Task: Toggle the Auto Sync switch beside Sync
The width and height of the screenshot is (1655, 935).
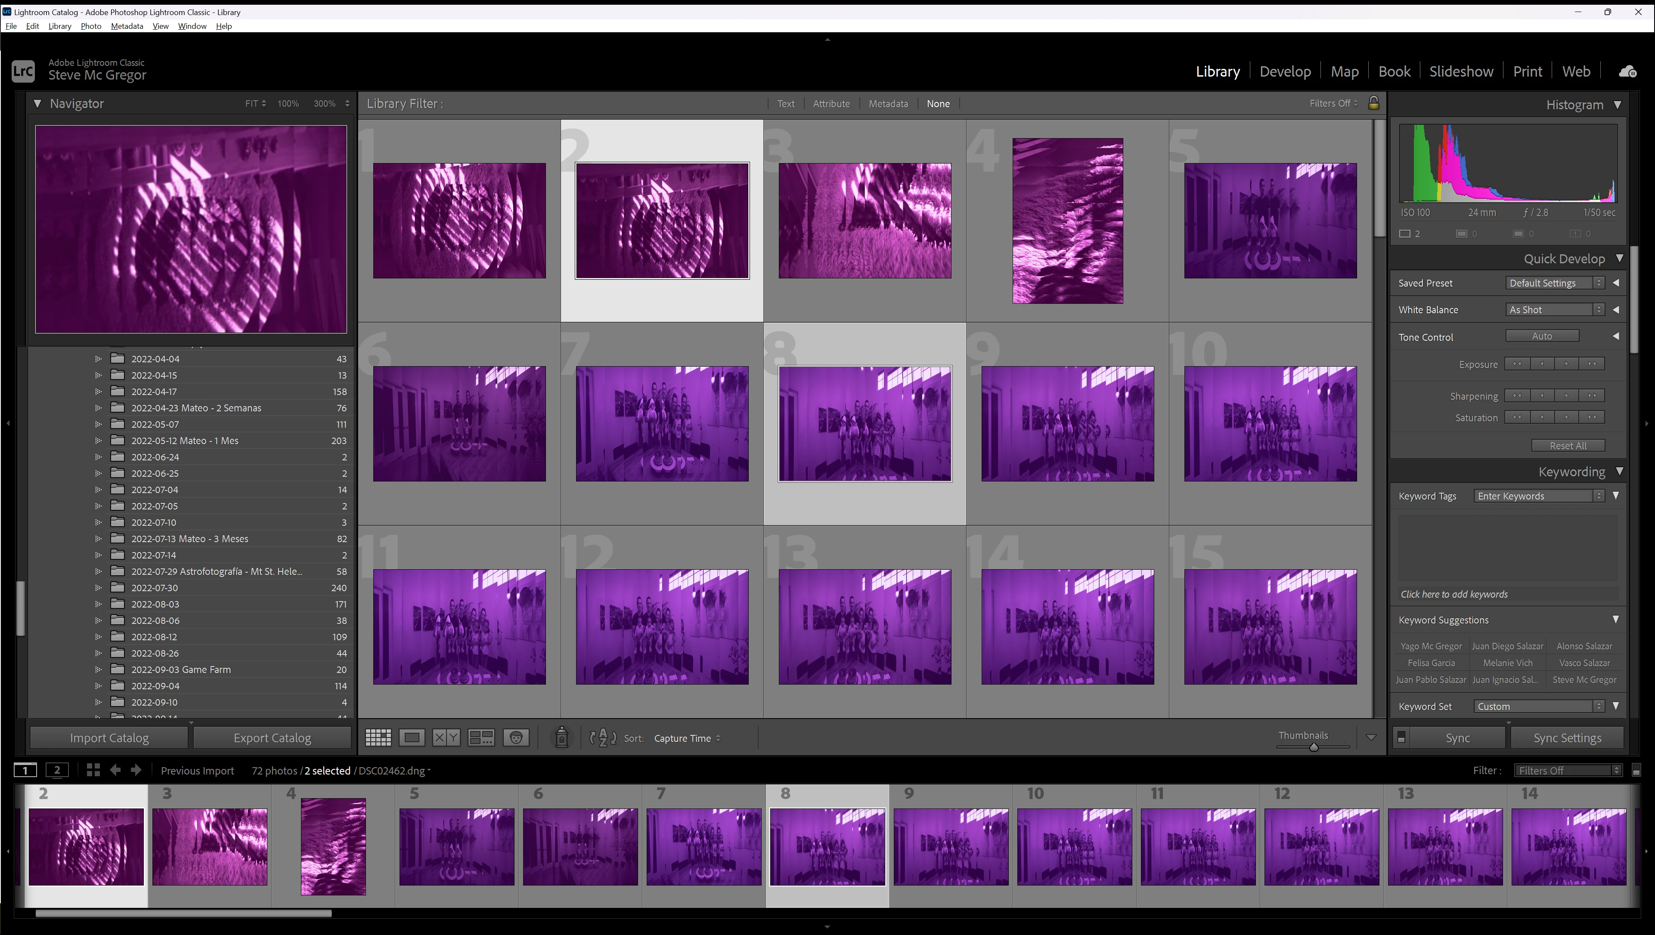Action: tap(1401, 738)
